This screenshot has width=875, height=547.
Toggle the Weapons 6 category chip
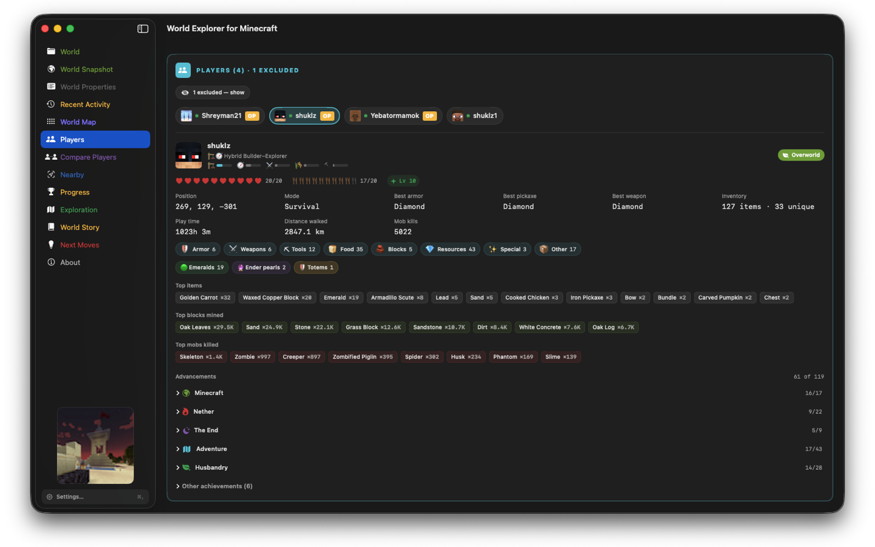[x=250, y=249]
